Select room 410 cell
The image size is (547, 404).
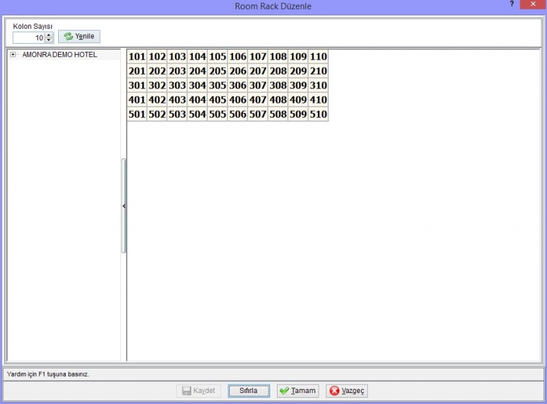(x=318, y=99)
